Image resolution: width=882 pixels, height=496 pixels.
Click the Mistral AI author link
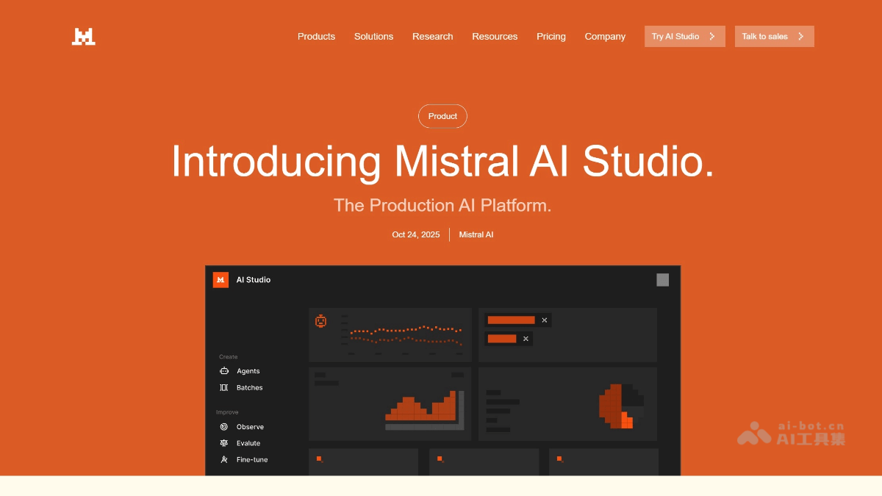(476, 234)
